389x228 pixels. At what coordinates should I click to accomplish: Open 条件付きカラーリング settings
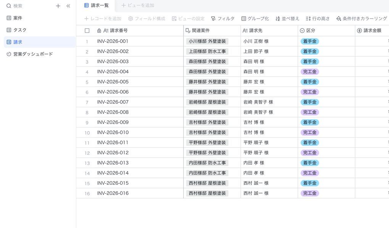pyautogui.click(x=362, y=19)
